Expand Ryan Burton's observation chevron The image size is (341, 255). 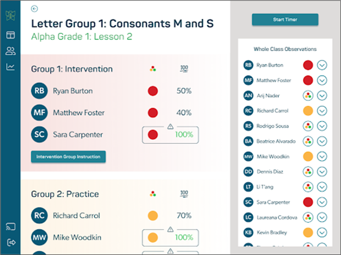[x=322, y=65]
